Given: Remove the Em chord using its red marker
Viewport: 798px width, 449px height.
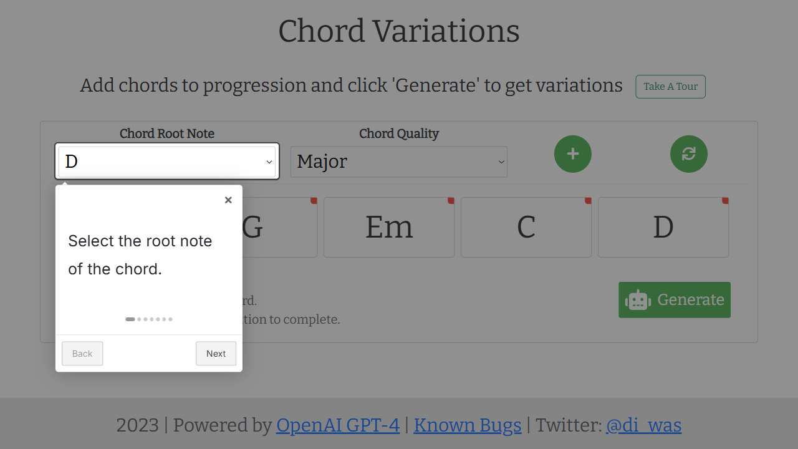Looking at the screenshot, I should (451, 201).
